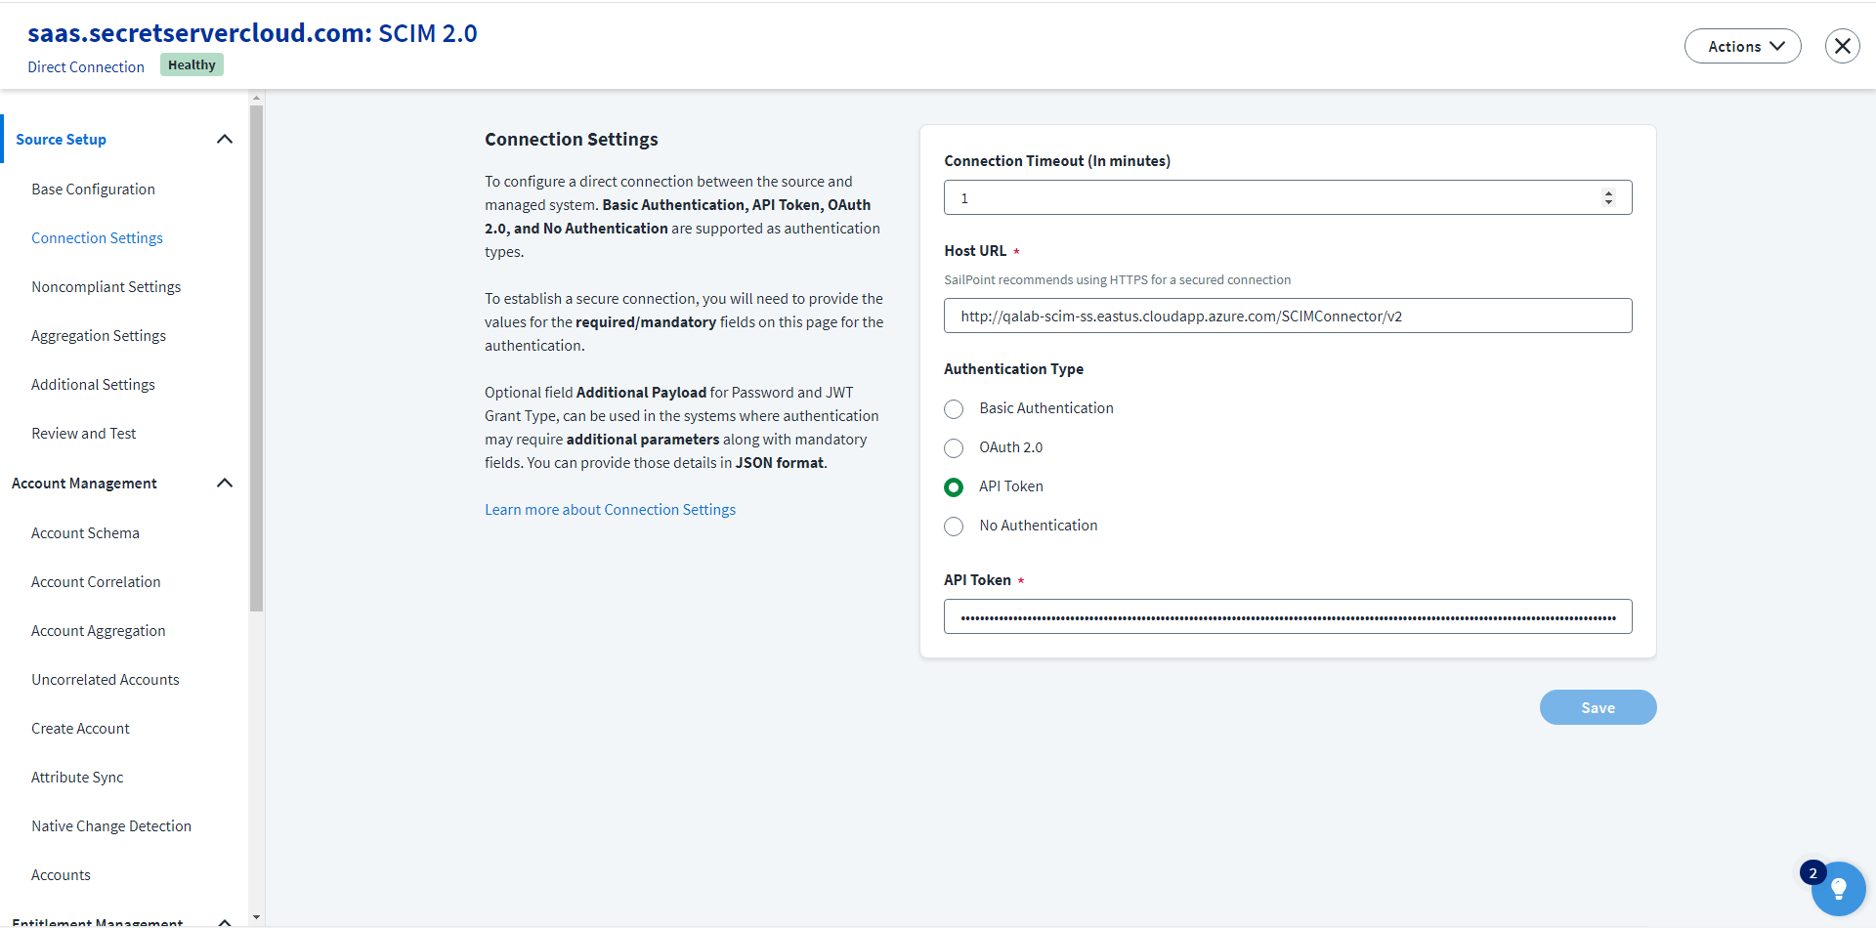Viewport: 1876px width, 928px height.
Task: Click the sidebar vertical scrollbar
Action: tap(256, 361)
